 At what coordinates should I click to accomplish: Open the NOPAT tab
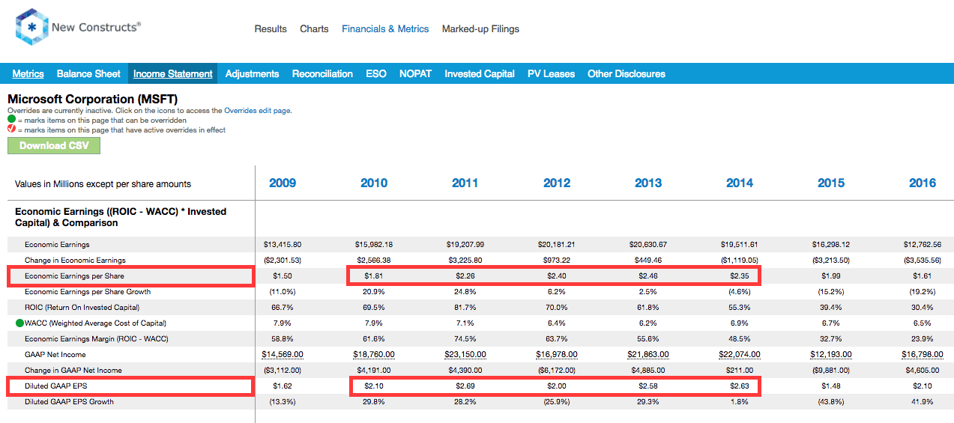coord(415,73)
